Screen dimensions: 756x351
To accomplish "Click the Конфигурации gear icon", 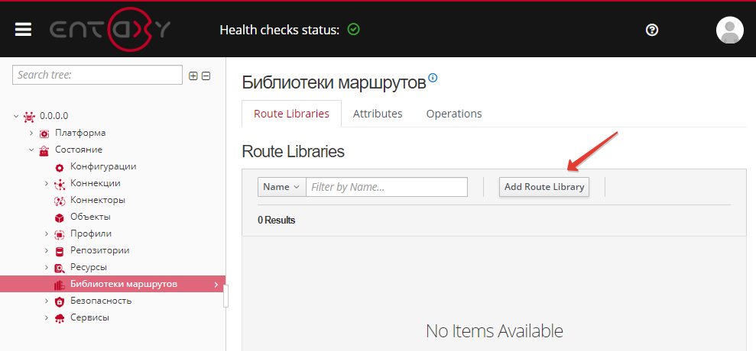I will coord(60,168).
